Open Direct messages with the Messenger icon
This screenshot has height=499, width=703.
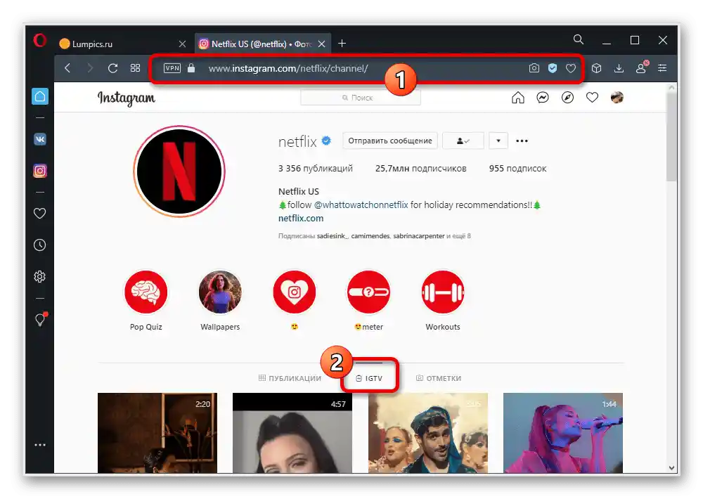(543, 98)
